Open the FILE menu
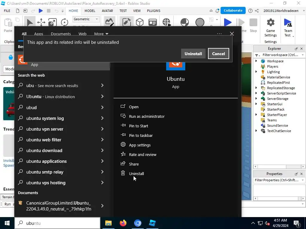The width and height of the screenshot is (306, 229). (7, 11)
